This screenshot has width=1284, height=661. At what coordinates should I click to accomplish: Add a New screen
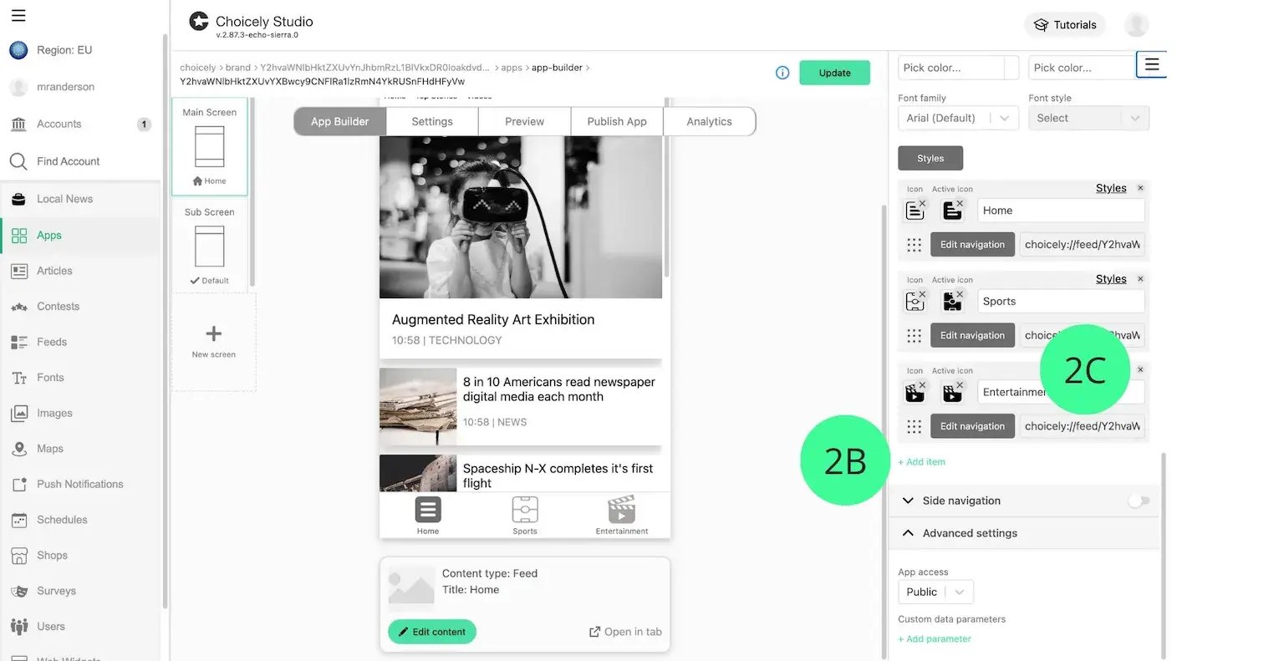tap(214, 341)
